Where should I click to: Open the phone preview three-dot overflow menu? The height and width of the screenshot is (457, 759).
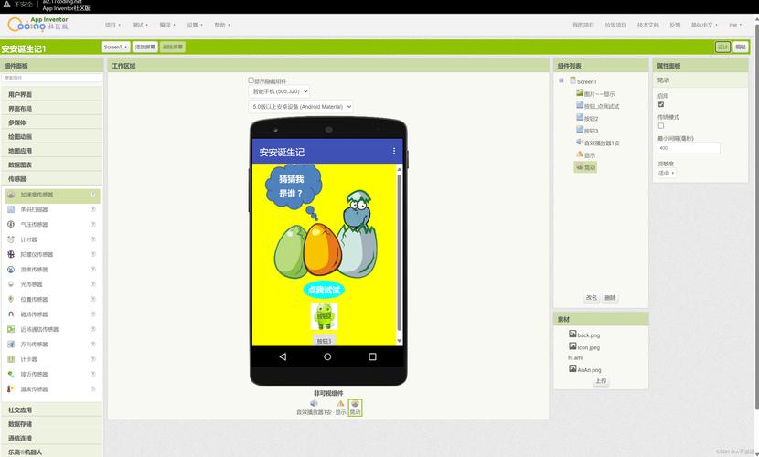coord(394,152)
